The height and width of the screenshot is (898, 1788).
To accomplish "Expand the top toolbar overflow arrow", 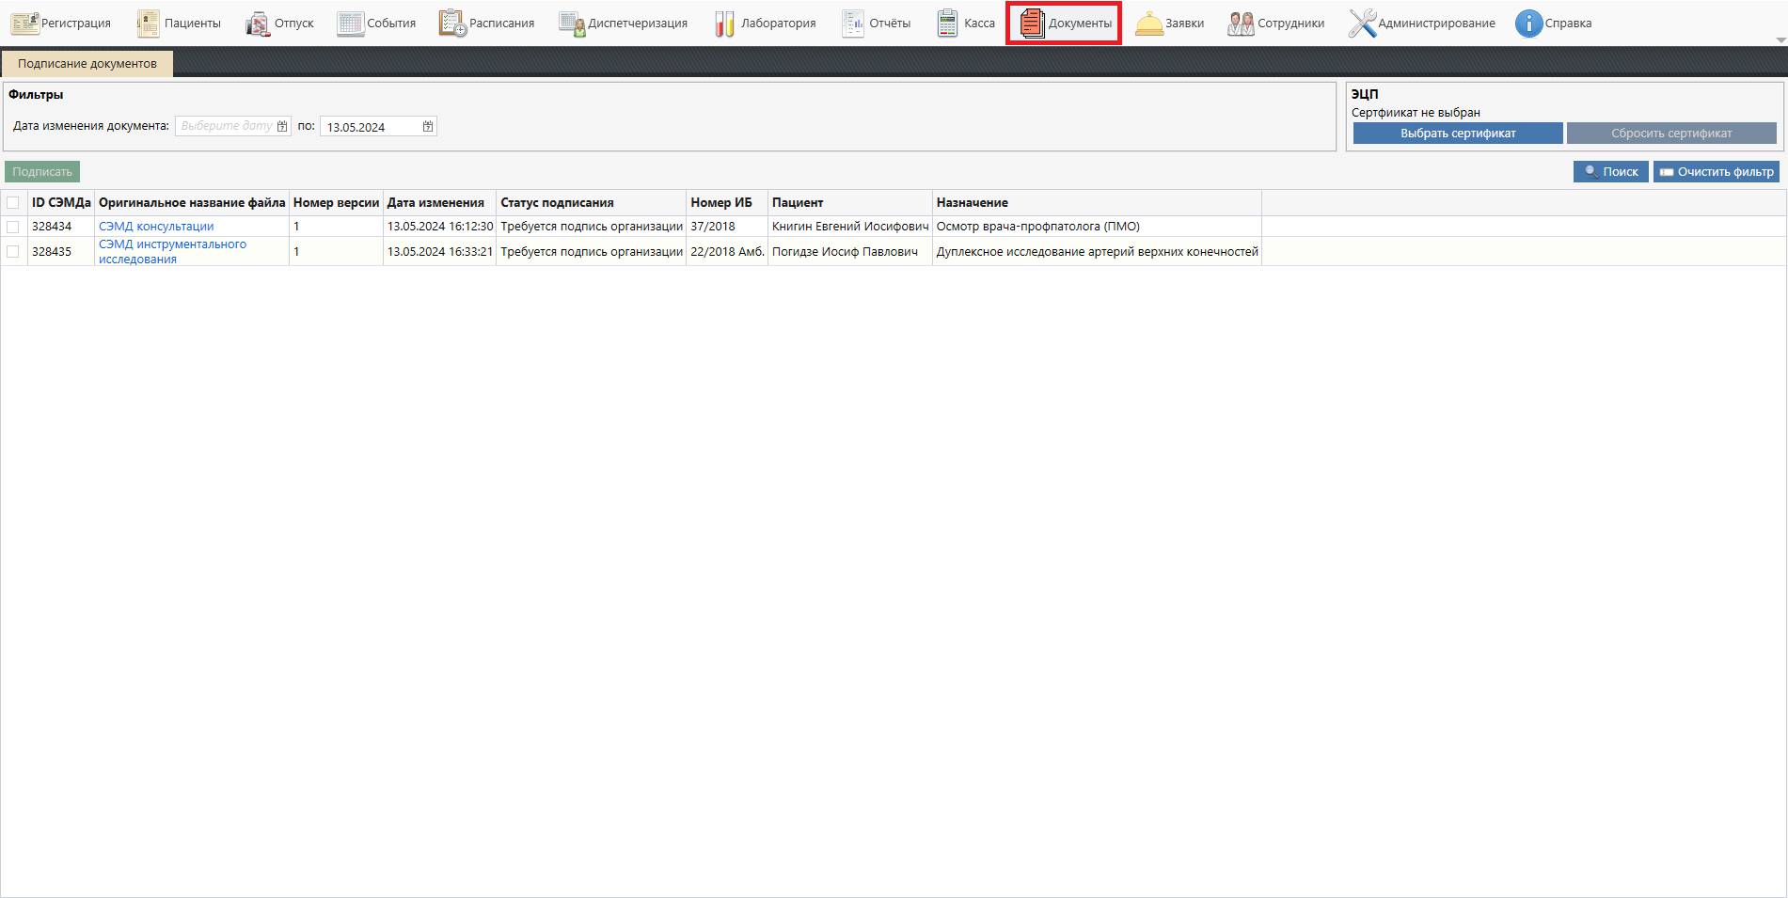I will click(1780, 40).
